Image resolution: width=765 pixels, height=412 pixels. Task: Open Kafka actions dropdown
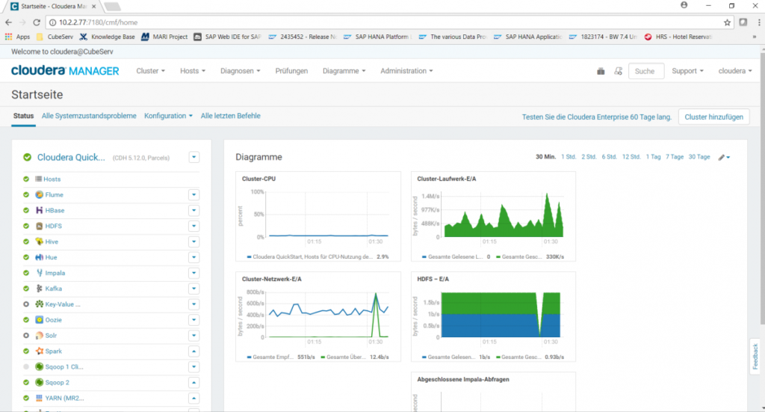[193, 289]
